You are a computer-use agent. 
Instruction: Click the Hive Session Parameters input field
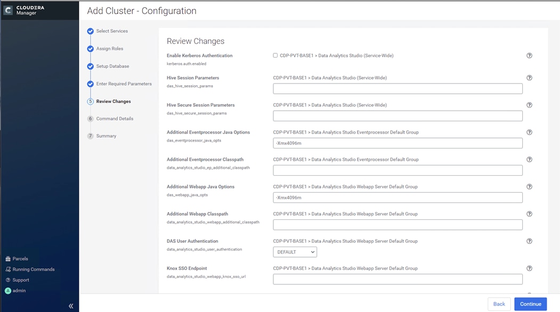pos(397,88)
